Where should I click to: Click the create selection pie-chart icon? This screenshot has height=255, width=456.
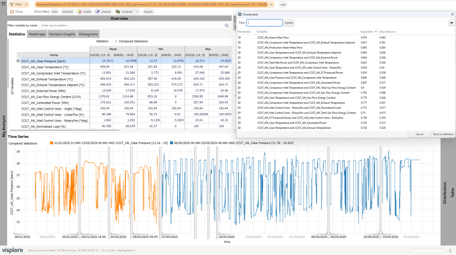[79, 12]
